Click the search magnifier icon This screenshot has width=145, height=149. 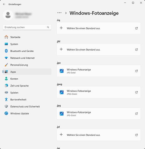pos(48,27)
